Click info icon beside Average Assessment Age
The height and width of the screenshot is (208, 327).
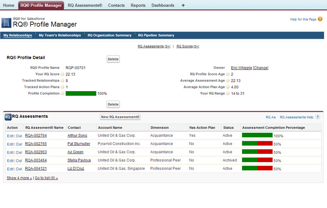(x=228, y=80)
